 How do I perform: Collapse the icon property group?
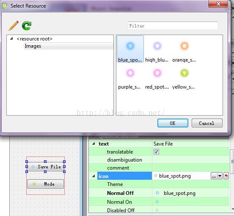pos(94,176)
